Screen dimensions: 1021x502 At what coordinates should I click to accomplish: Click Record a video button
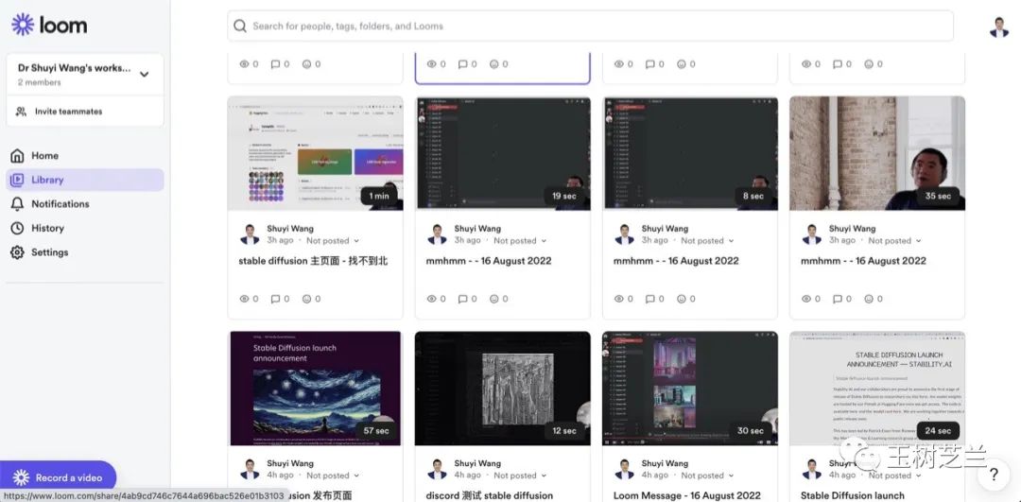[x=58, y=477]
